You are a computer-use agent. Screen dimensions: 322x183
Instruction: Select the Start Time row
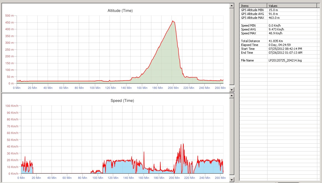(x=248, y=49)
